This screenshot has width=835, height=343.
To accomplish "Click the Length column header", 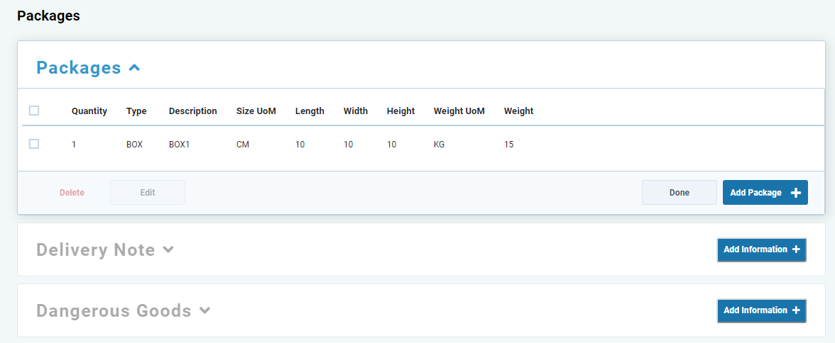I will 310,111.
